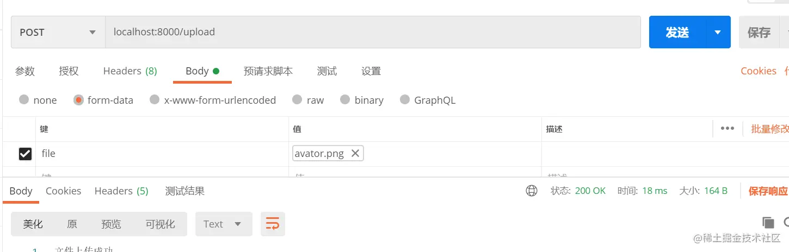Screen dimensions: 789x252
Task: Uncheck the file row checkbox
Action: (25, 154)
